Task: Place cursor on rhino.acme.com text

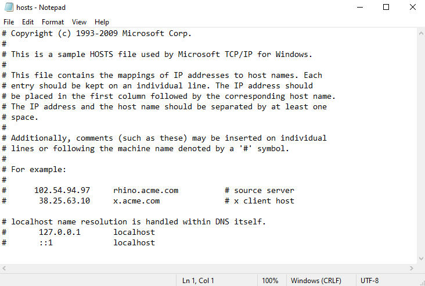Action: click(x=146, y=190)
